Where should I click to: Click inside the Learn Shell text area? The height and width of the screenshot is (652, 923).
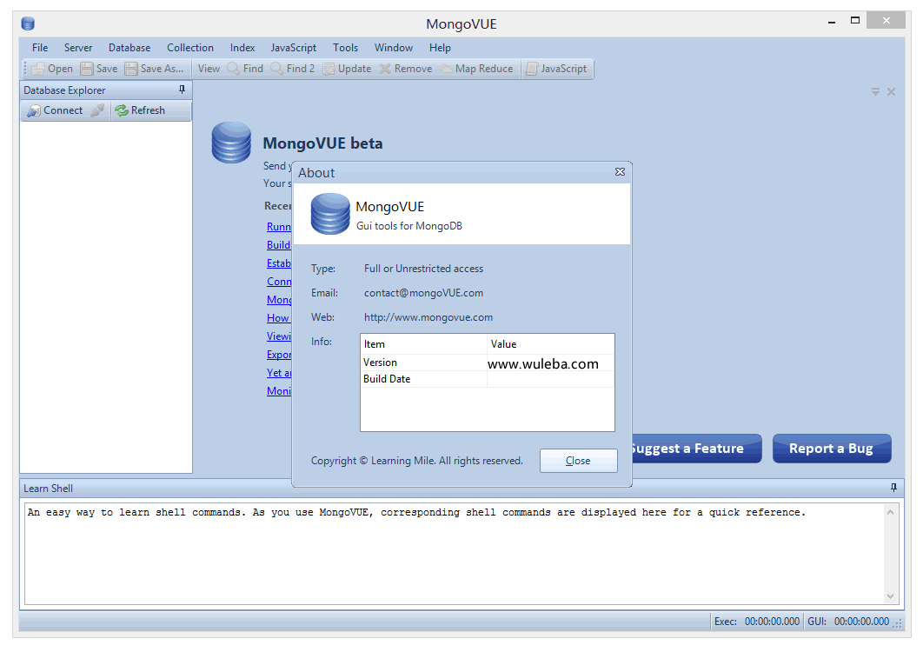[455, 554]
